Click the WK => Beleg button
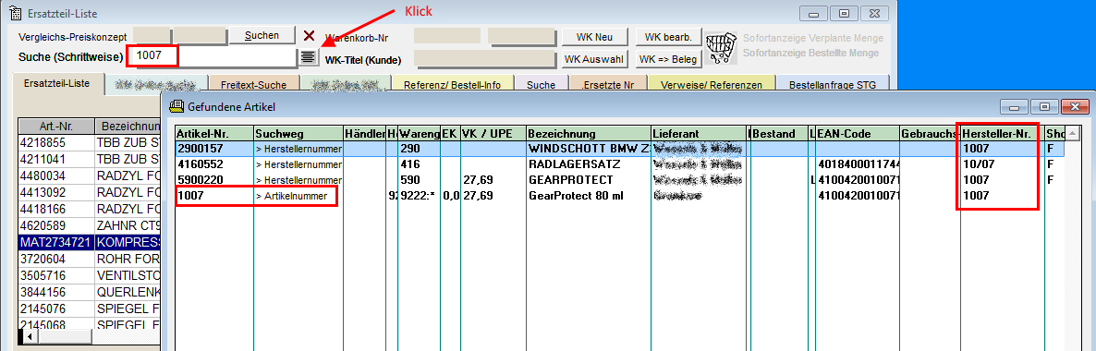This screenshot has height=351, width=1096. (668, 59)
